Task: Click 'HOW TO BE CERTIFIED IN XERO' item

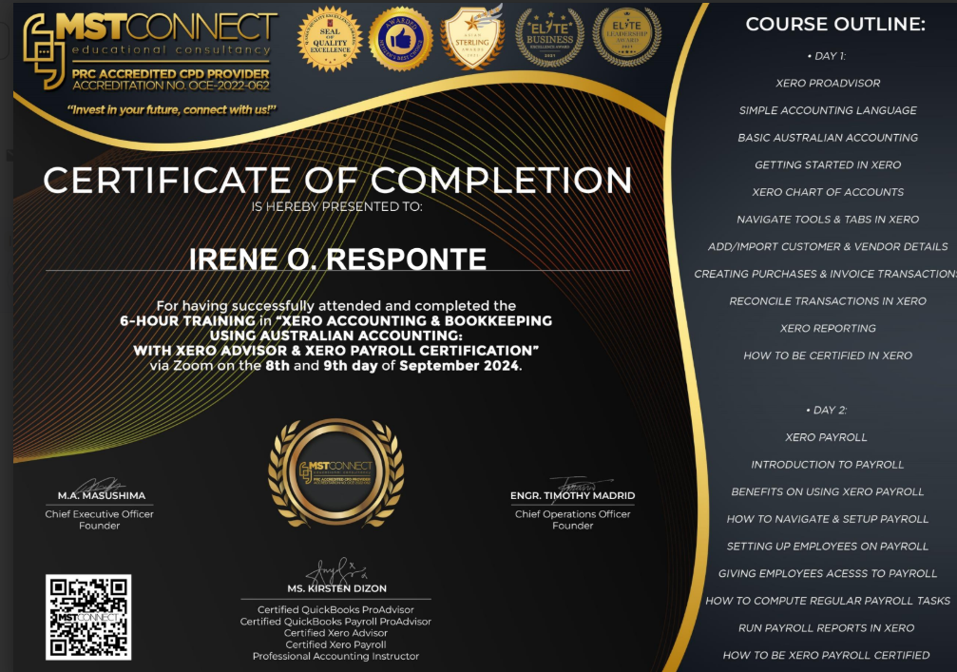Action: point(828,355)
